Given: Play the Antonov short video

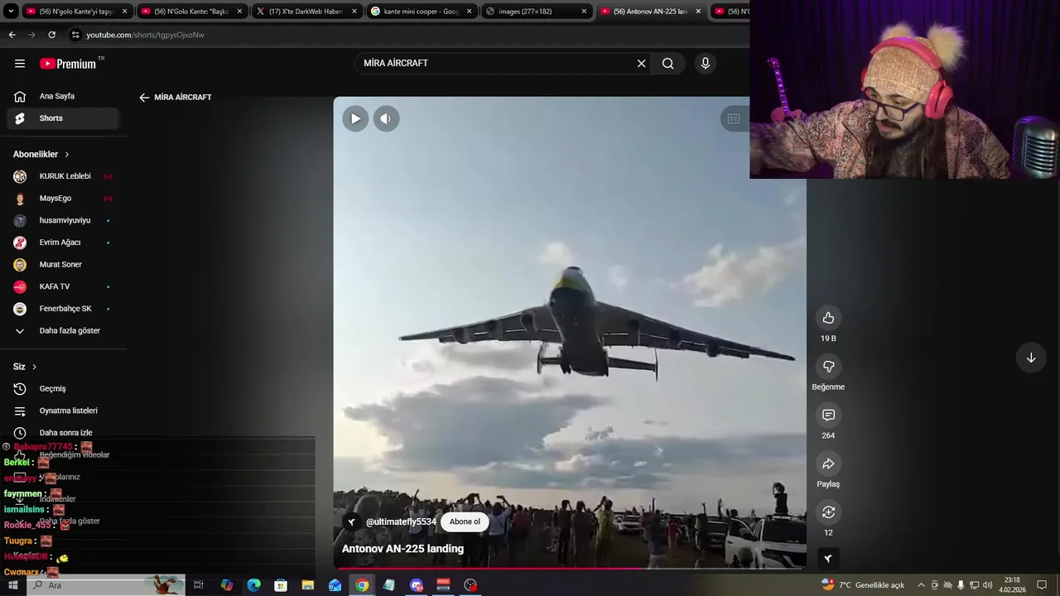Looking at the screenshot, I should coord(355,118).
